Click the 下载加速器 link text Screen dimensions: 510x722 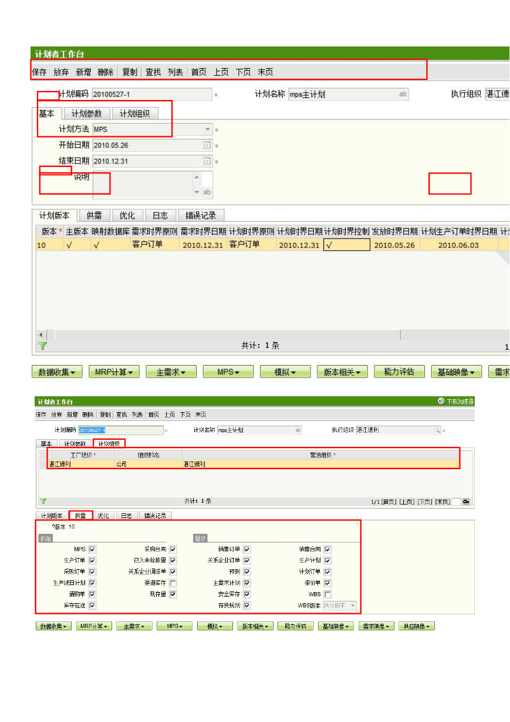click(x=460, y=402)
